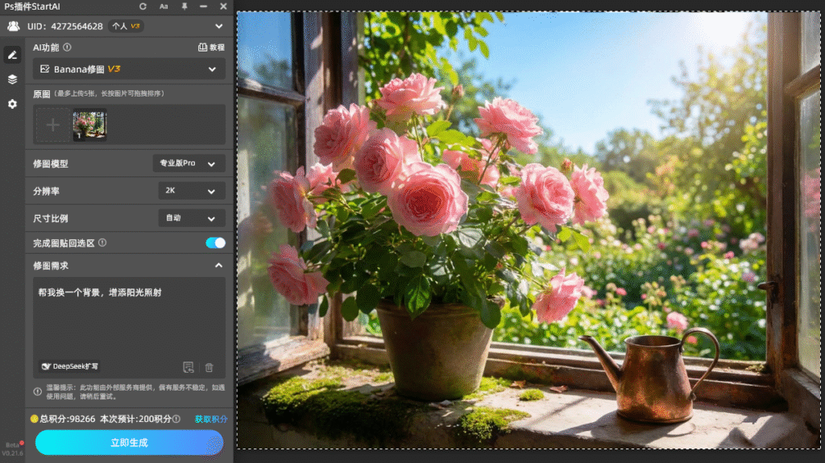Select the pencil edit sidebar icon
Viewport: 825px width, 463px height.
point(12,55)
